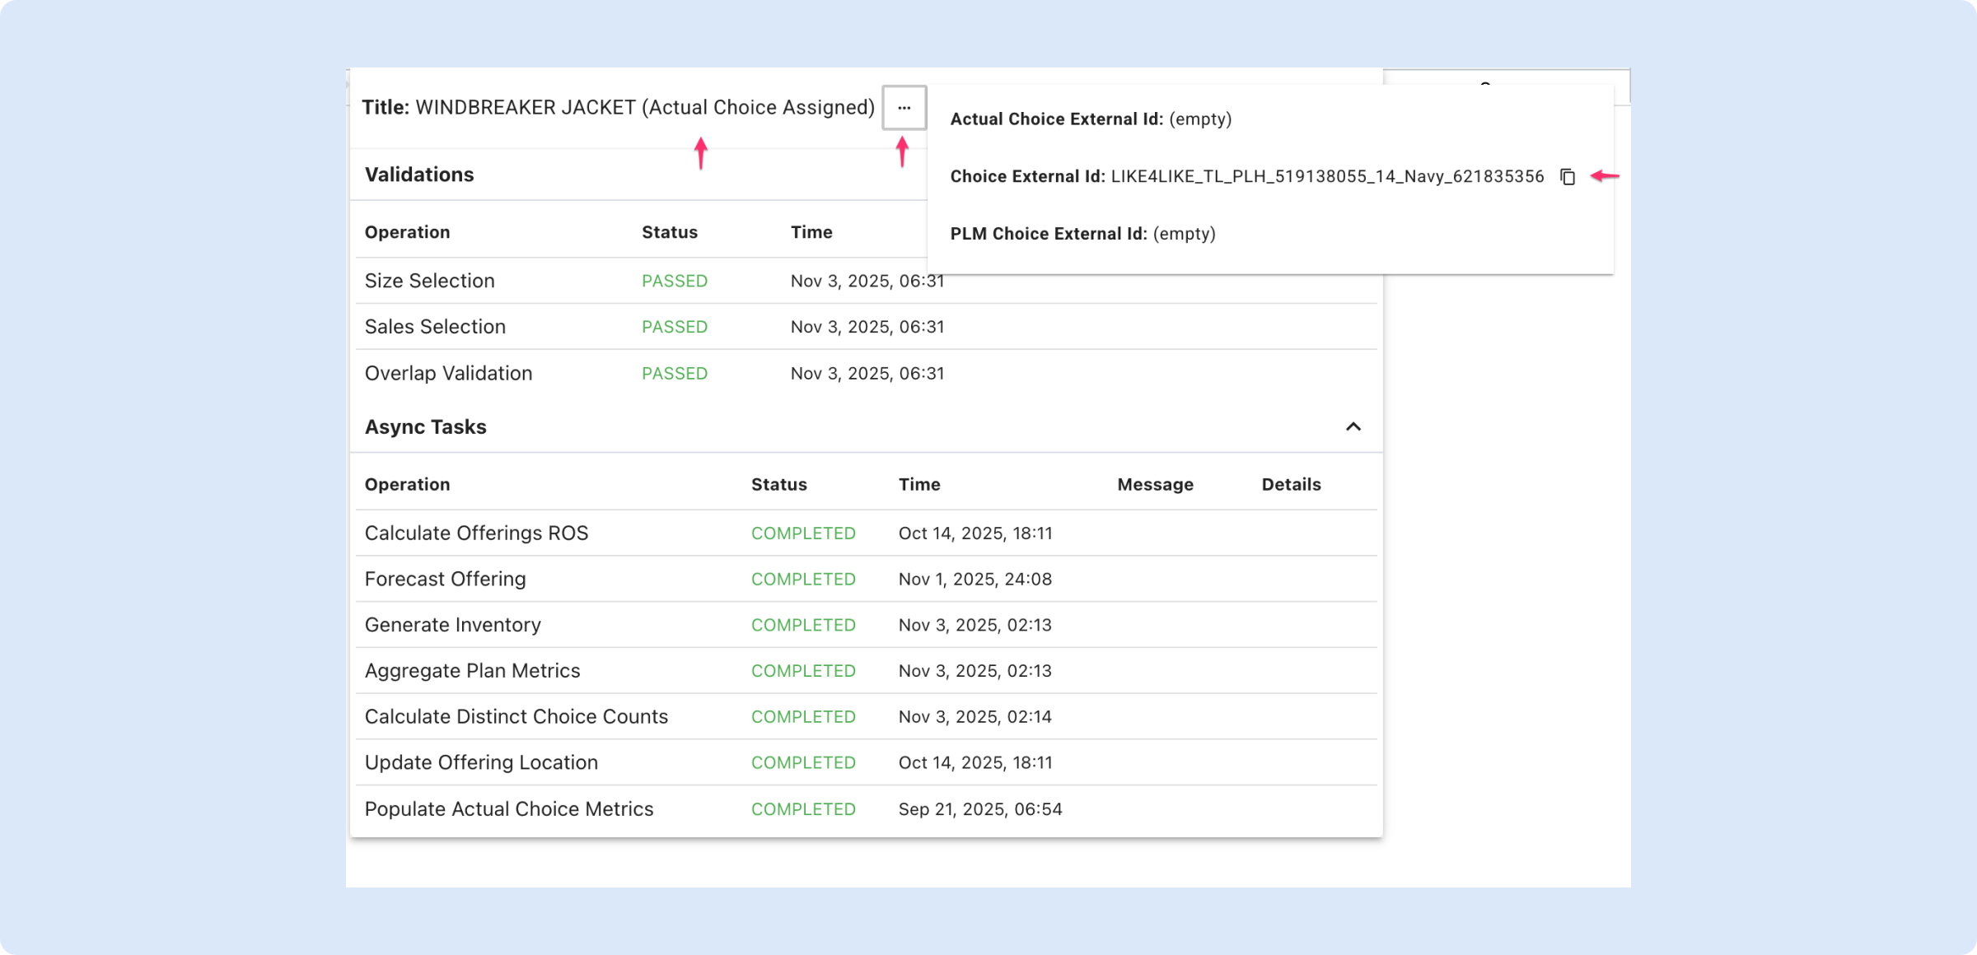Collapse the Async Tasks section
The image size is (1977, 955).
point(1353,426)
